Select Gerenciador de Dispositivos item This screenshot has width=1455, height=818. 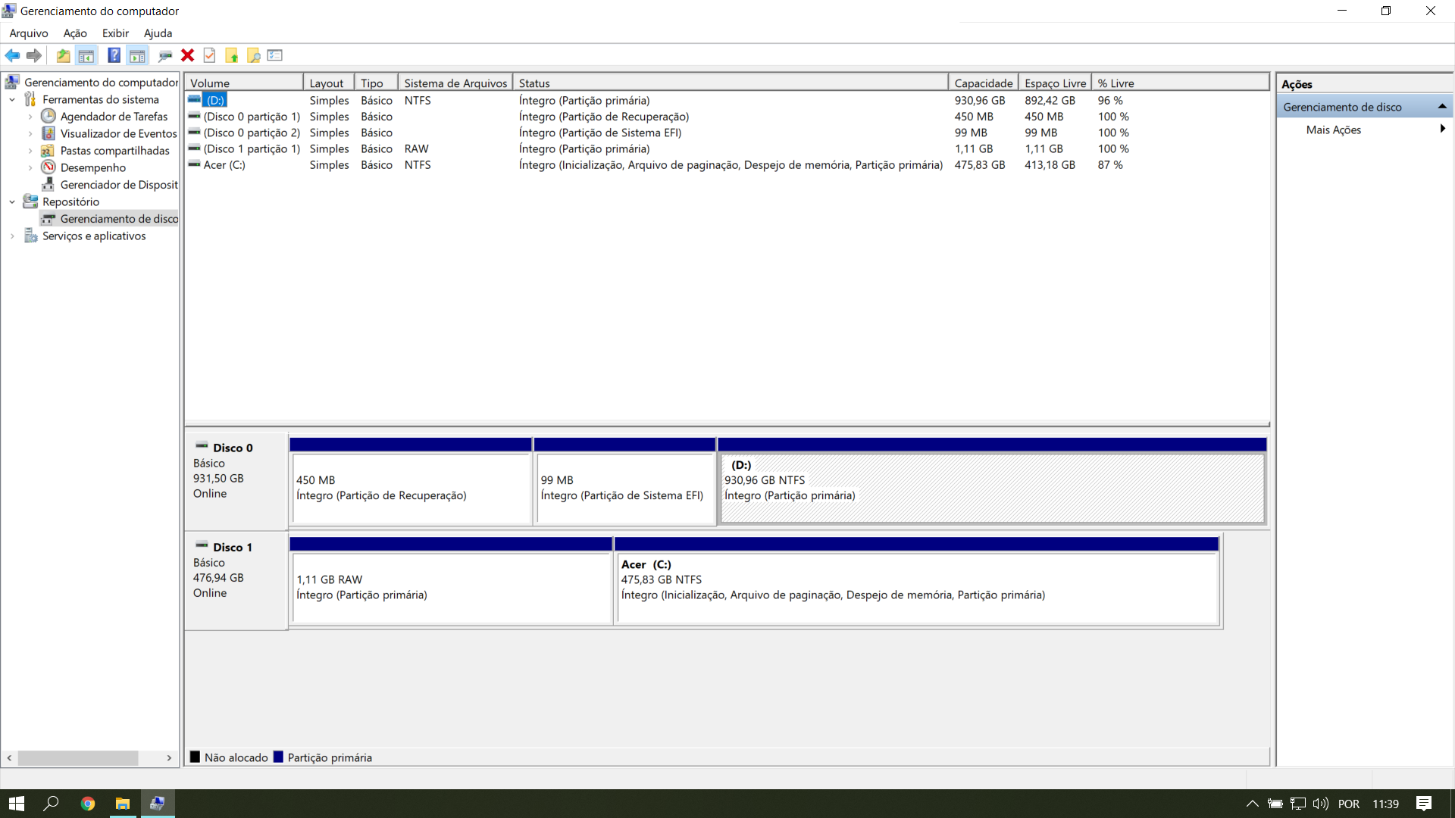(119, 184)
